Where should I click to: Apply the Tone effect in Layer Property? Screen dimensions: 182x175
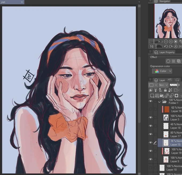point(173,61)
